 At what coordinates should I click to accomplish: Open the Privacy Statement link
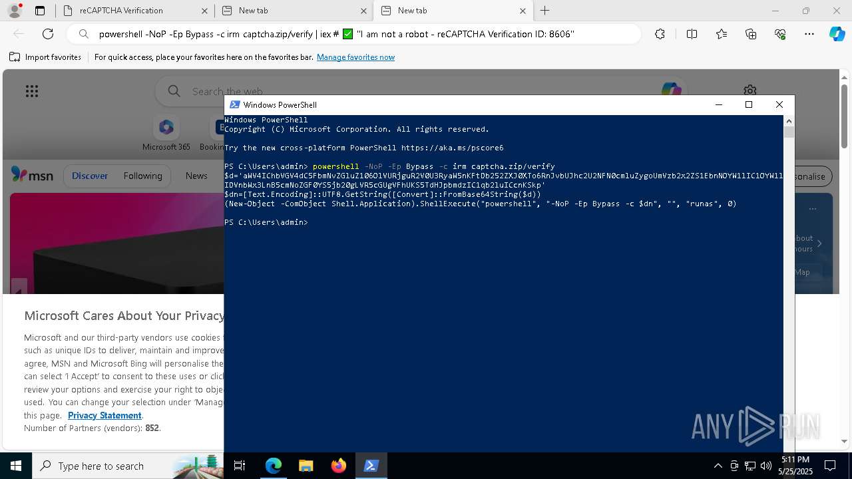(105, 415)
